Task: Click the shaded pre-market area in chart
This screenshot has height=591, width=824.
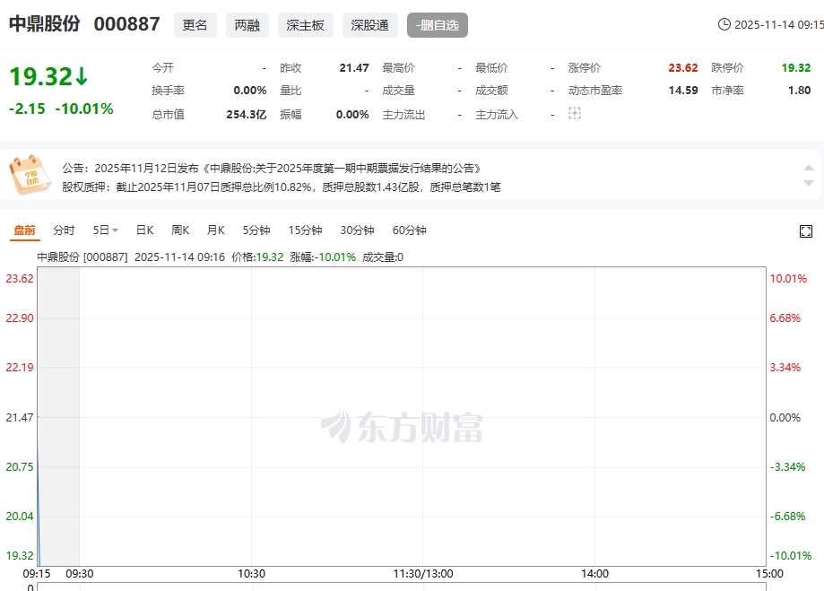Action: 58,416
